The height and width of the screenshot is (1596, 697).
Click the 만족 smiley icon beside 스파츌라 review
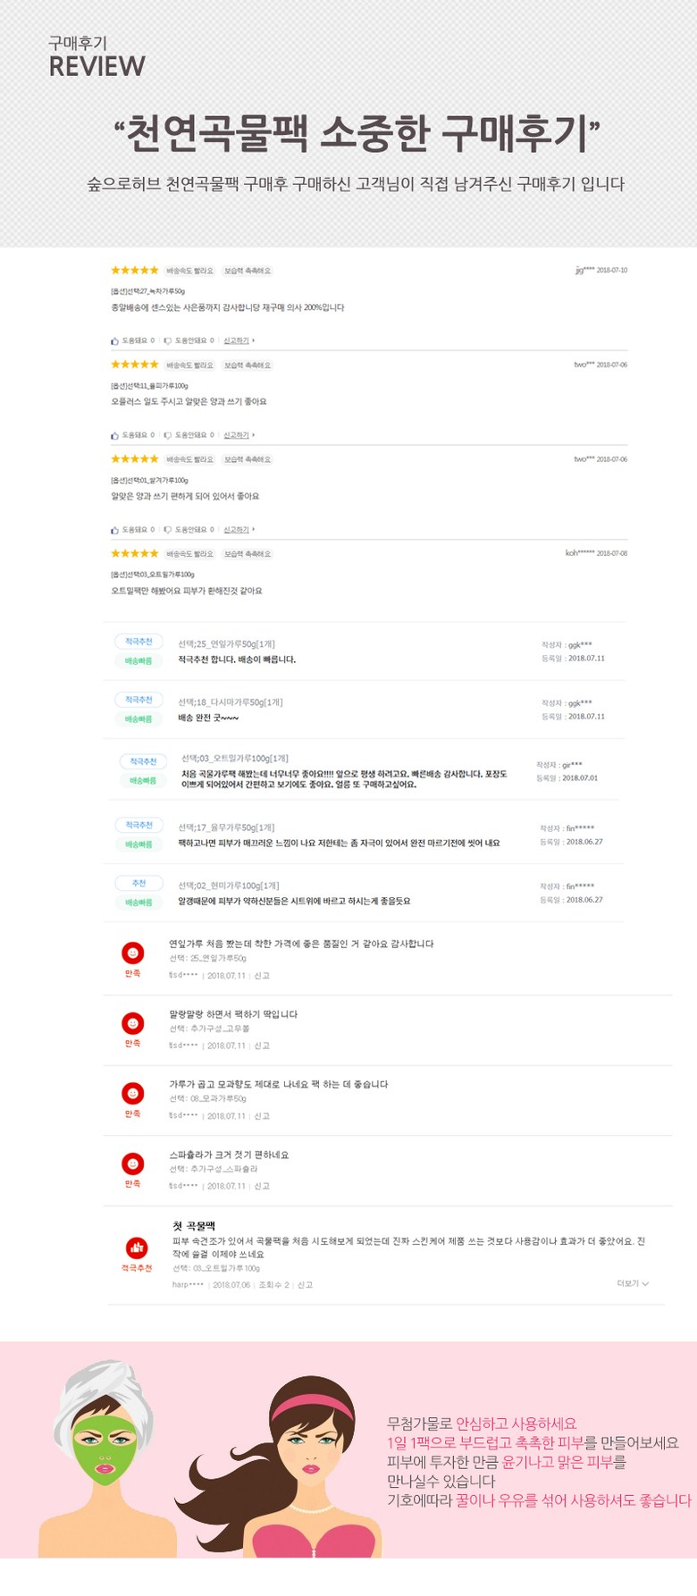click(x=133, y=1163)
